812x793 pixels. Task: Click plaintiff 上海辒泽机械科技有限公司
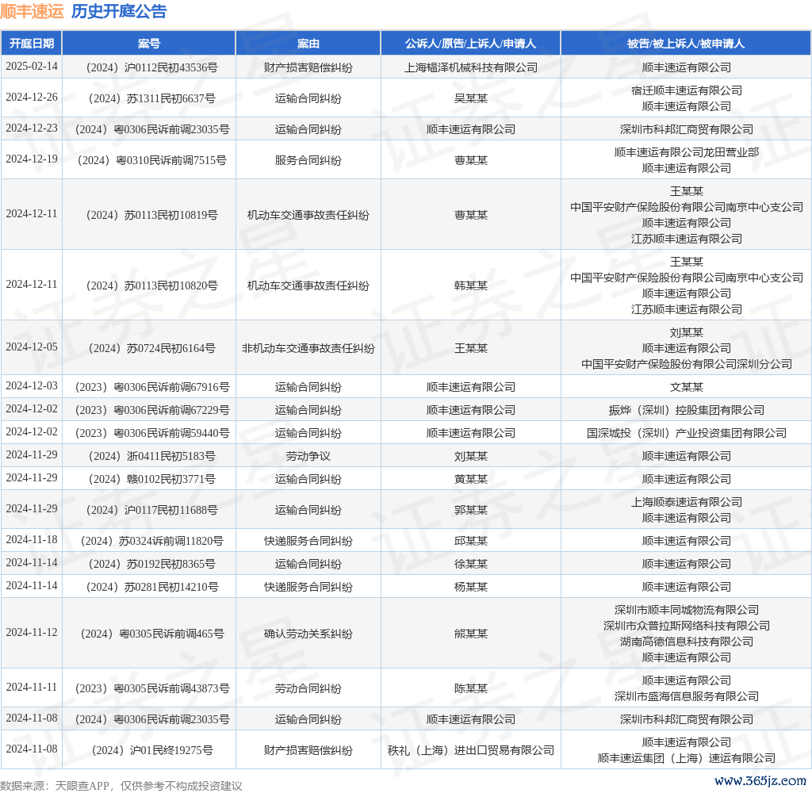pos(471,68)
